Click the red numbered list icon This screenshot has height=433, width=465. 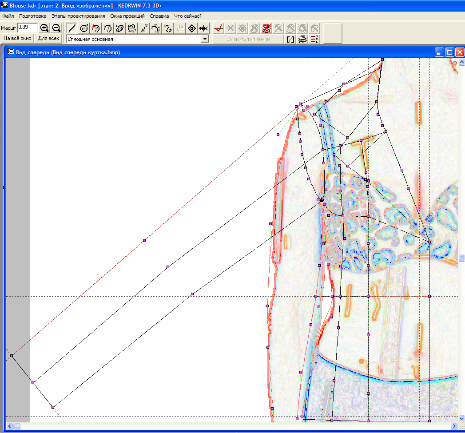tap(314, 39)
